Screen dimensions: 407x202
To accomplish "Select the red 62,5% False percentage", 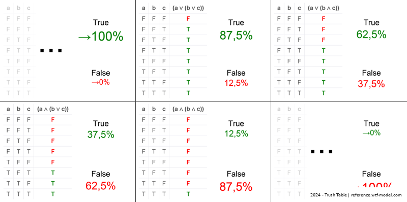I will [x=100, y=186].
